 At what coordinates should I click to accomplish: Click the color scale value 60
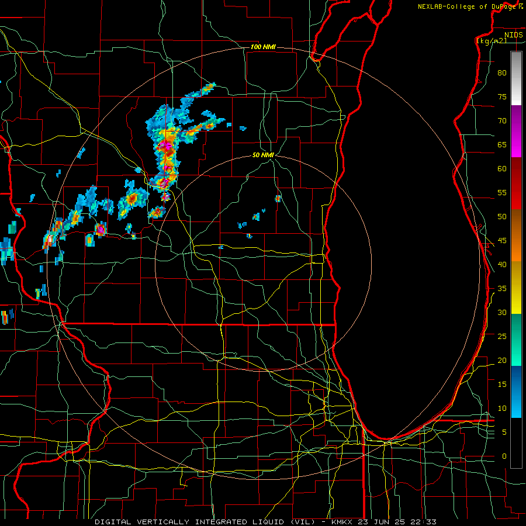[502, 168]
